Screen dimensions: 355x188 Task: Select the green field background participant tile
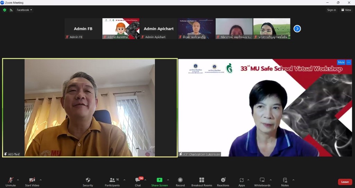pyautogui.click(x=272, y=29)
